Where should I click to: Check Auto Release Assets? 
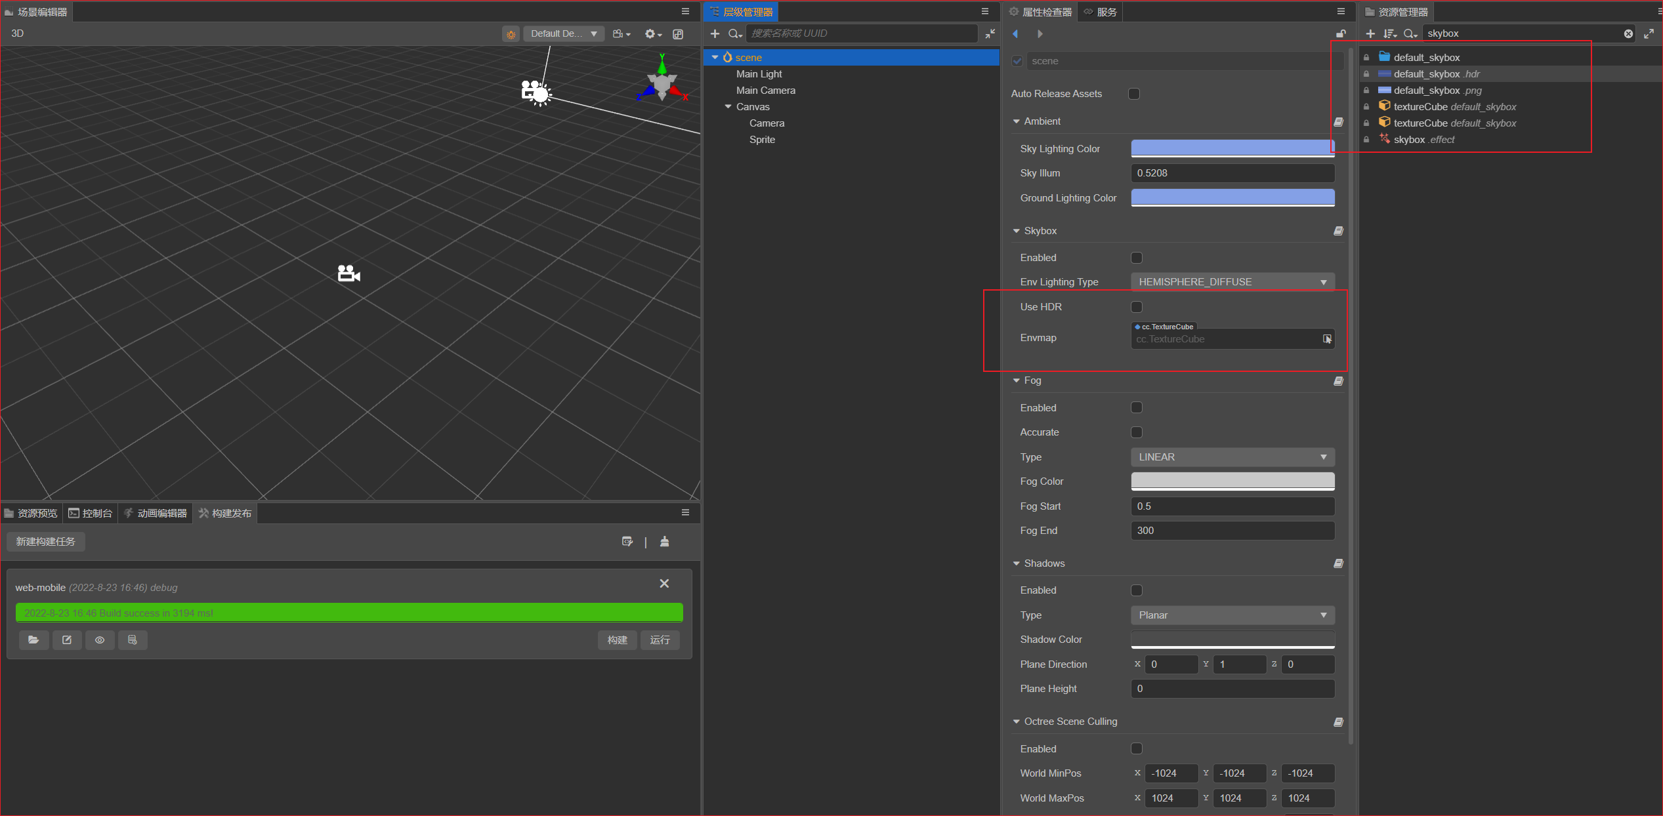[x=1134, y=94]
